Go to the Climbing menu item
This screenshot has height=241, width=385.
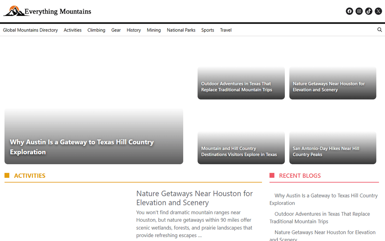click(x=96, y=30)
